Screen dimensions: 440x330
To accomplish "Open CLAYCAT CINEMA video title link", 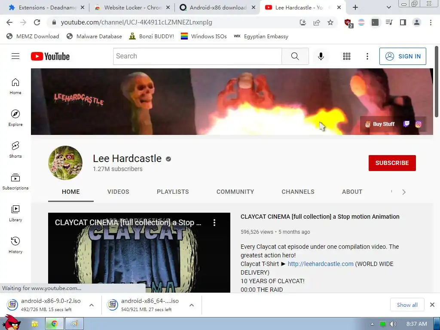I will (320, 217).
